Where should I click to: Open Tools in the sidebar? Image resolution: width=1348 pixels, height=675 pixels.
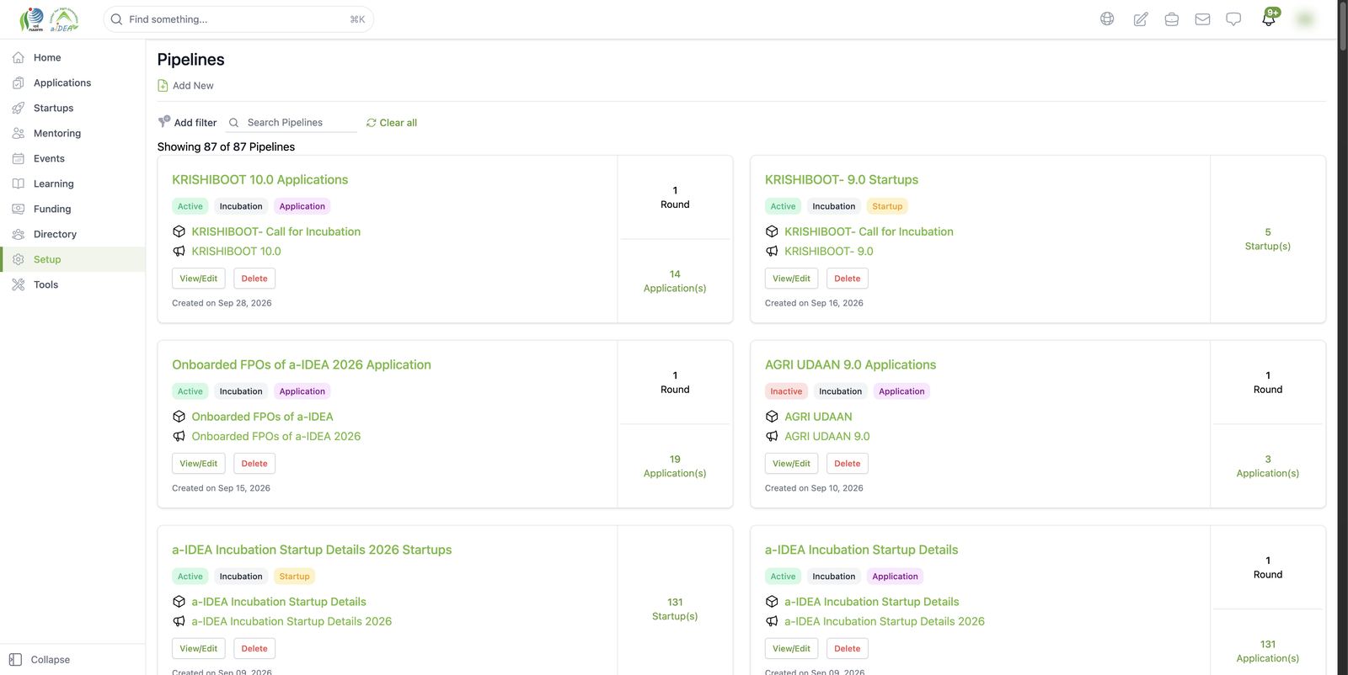72,284
